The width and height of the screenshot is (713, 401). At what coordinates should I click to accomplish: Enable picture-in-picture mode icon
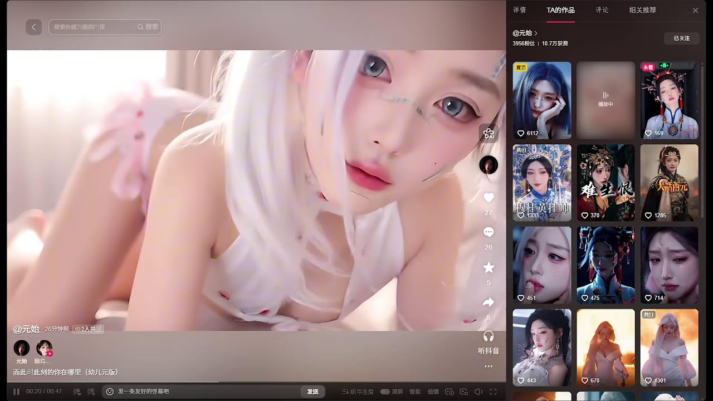463,392
